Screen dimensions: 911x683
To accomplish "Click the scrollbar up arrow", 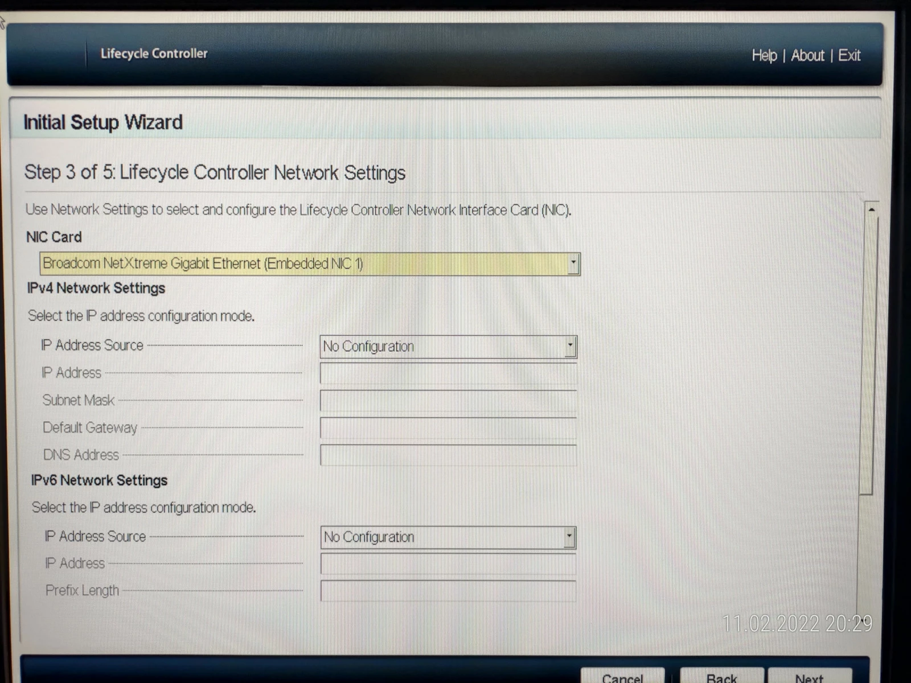I will (x=871, y=209).
